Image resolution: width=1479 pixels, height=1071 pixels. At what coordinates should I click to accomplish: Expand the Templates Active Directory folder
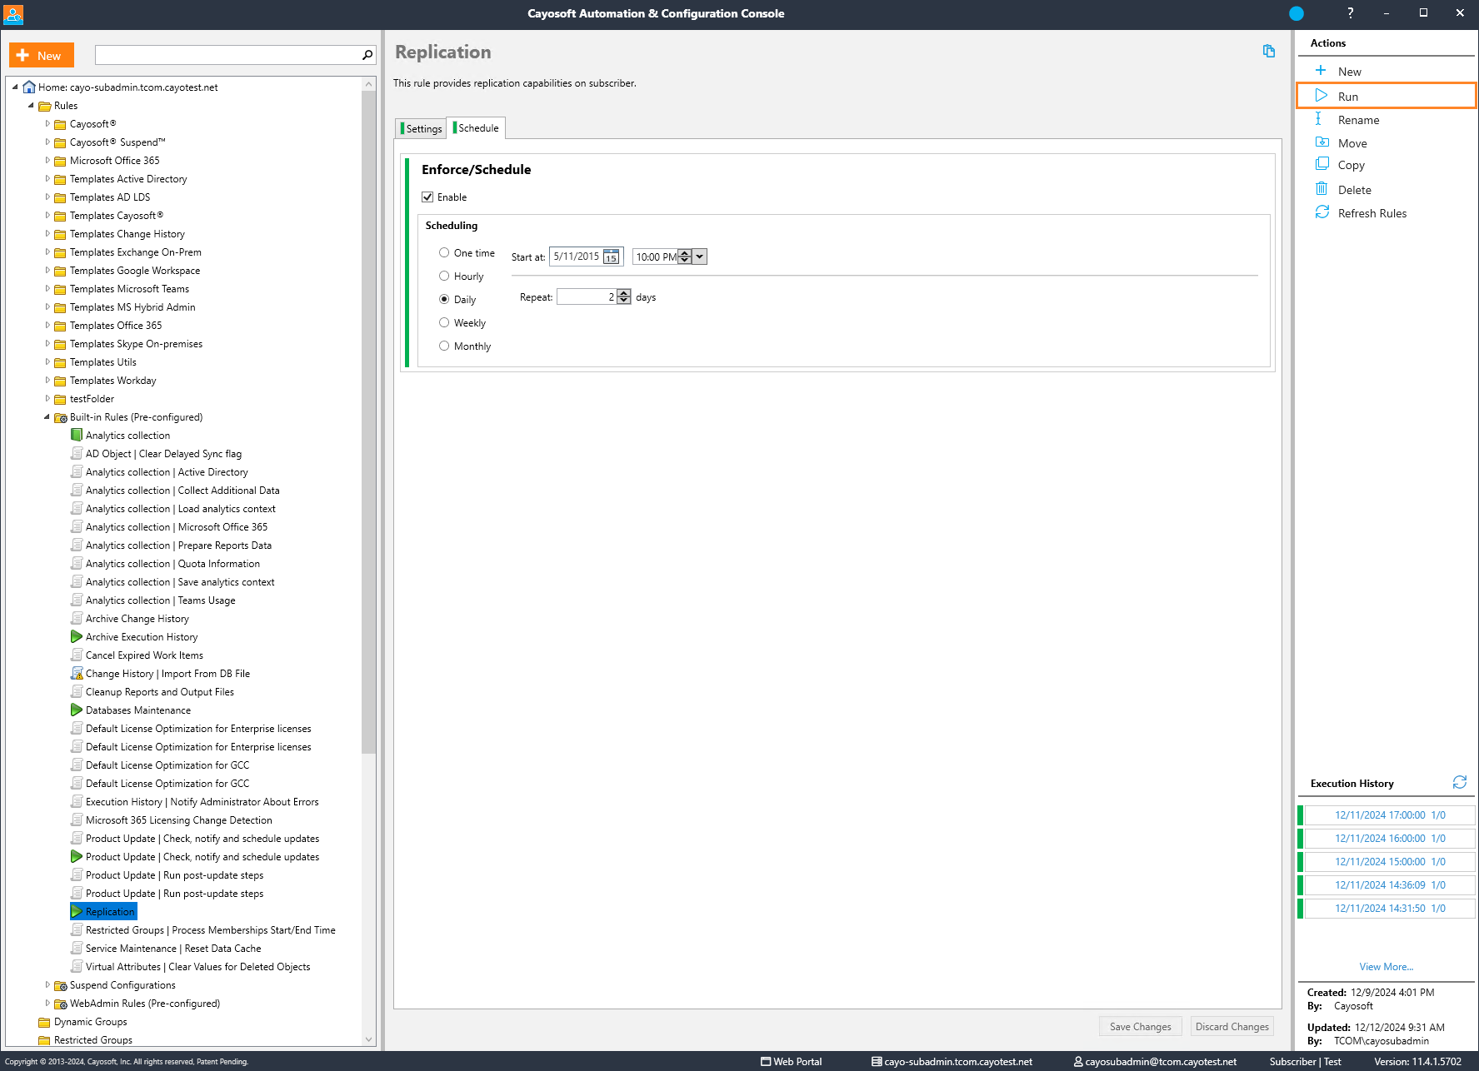(47, 179)
